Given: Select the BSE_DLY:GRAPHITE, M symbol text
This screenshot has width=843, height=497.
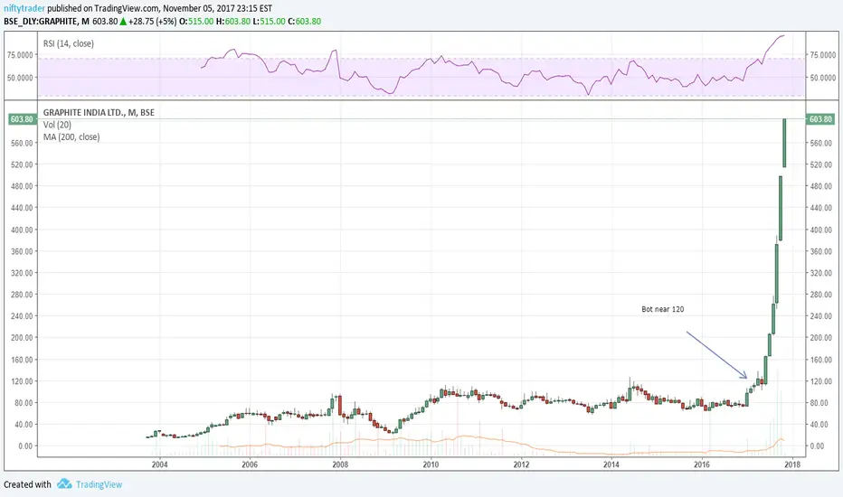Looking at the screenshot, I should 47,22.
